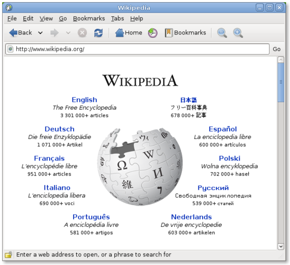Reload the page with the refresh icon
Viewport: 290px width, 265px height.
98,33
